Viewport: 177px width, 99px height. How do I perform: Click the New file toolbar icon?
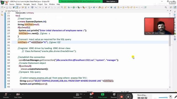click(x=2, y=7)
